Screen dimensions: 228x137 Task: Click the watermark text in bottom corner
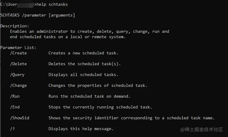[201, 129]
